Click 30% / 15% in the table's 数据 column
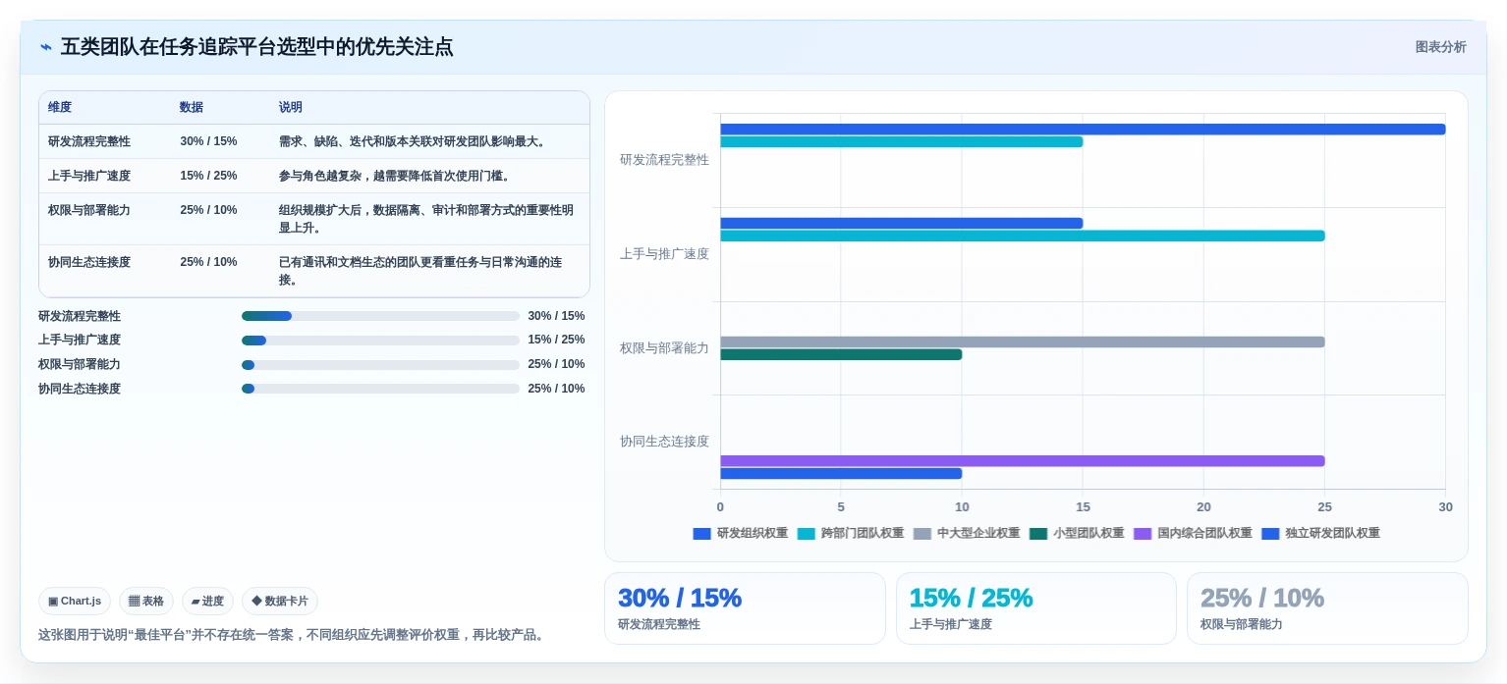 coord(208,141)
